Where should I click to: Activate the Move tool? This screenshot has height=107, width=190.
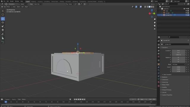[3, 19]
